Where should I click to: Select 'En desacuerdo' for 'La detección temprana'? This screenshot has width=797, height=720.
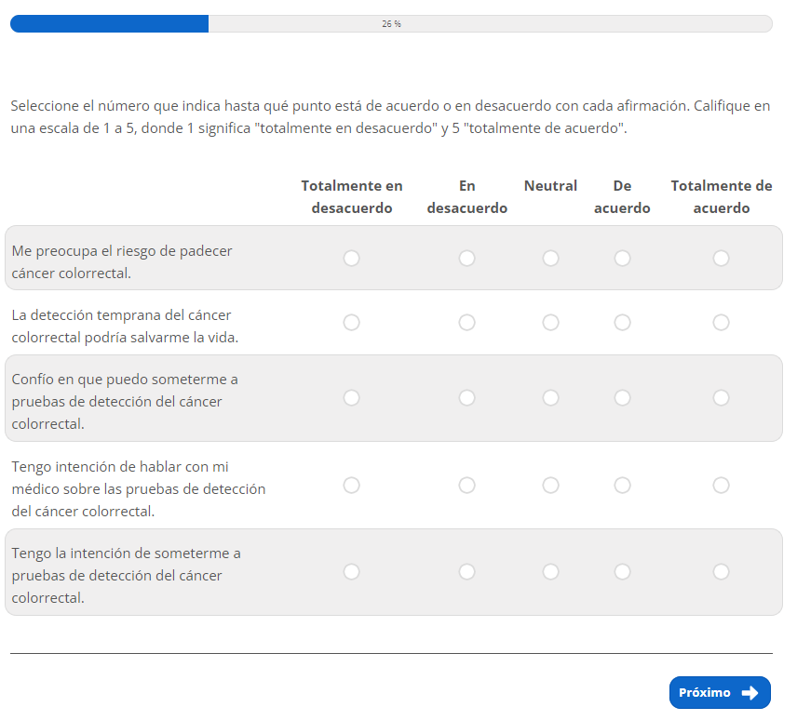pos(466,323)
